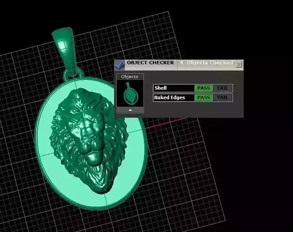Click the 'Shell' check label

[x=160, y=88]
